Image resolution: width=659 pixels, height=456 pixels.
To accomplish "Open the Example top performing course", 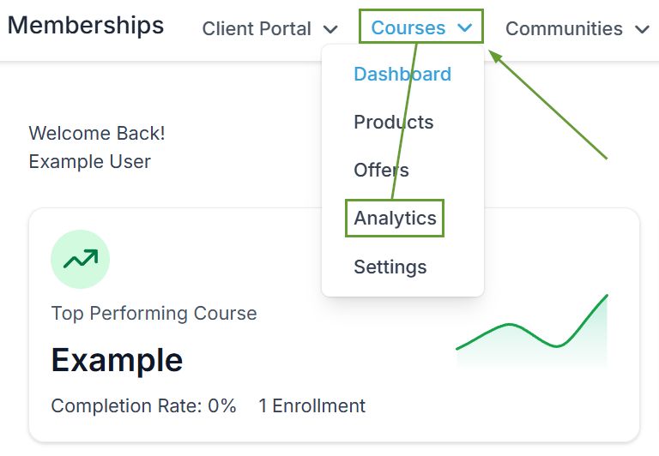I will pyautogui.click(x=117, y=360).
